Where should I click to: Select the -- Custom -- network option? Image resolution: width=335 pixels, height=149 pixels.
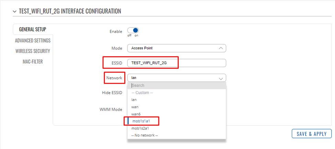pos(177,93)
